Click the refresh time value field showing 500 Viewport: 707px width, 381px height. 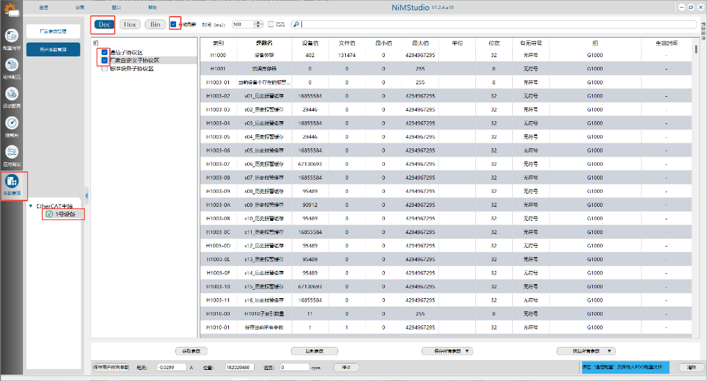point(243,24)
